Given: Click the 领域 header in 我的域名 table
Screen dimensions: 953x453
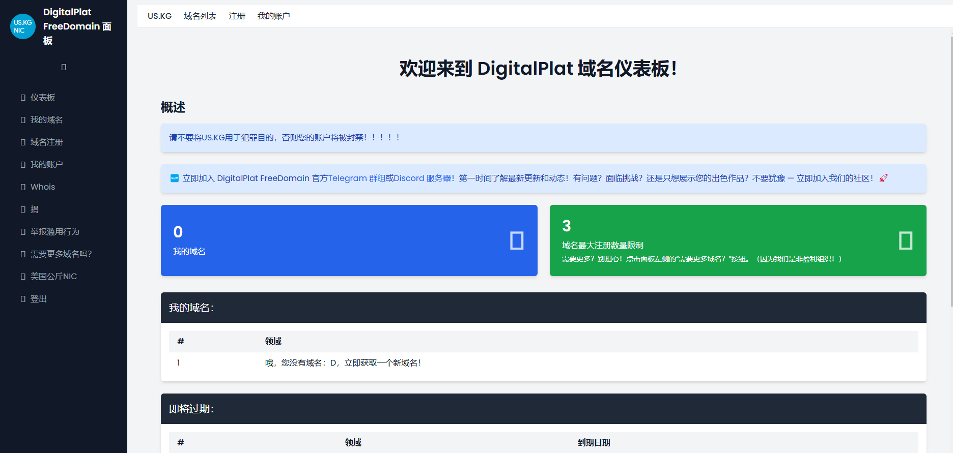Looking at the screenshot, I should pyautogui.click(x=273, y=341).
